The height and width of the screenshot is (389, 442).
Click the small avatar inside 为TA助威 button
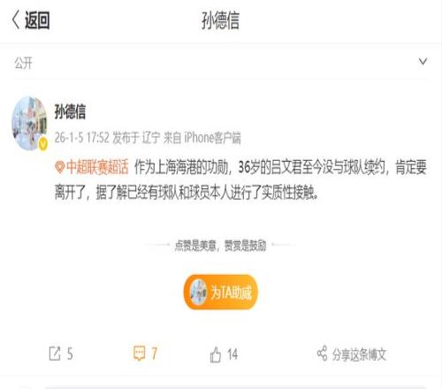(198, 292)
